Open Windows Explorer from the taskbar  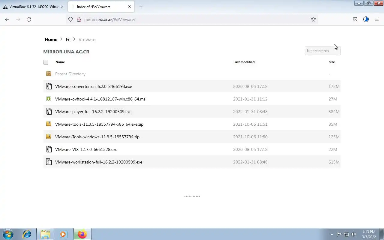point(45,234)
